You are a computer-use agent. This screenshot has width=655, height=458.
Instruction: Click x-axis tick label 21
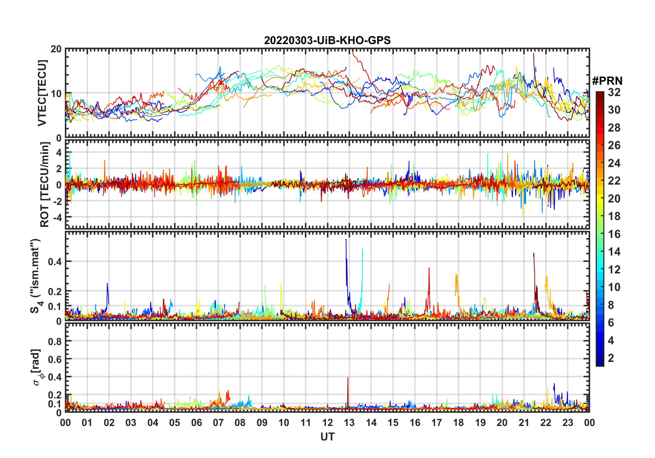524,423
